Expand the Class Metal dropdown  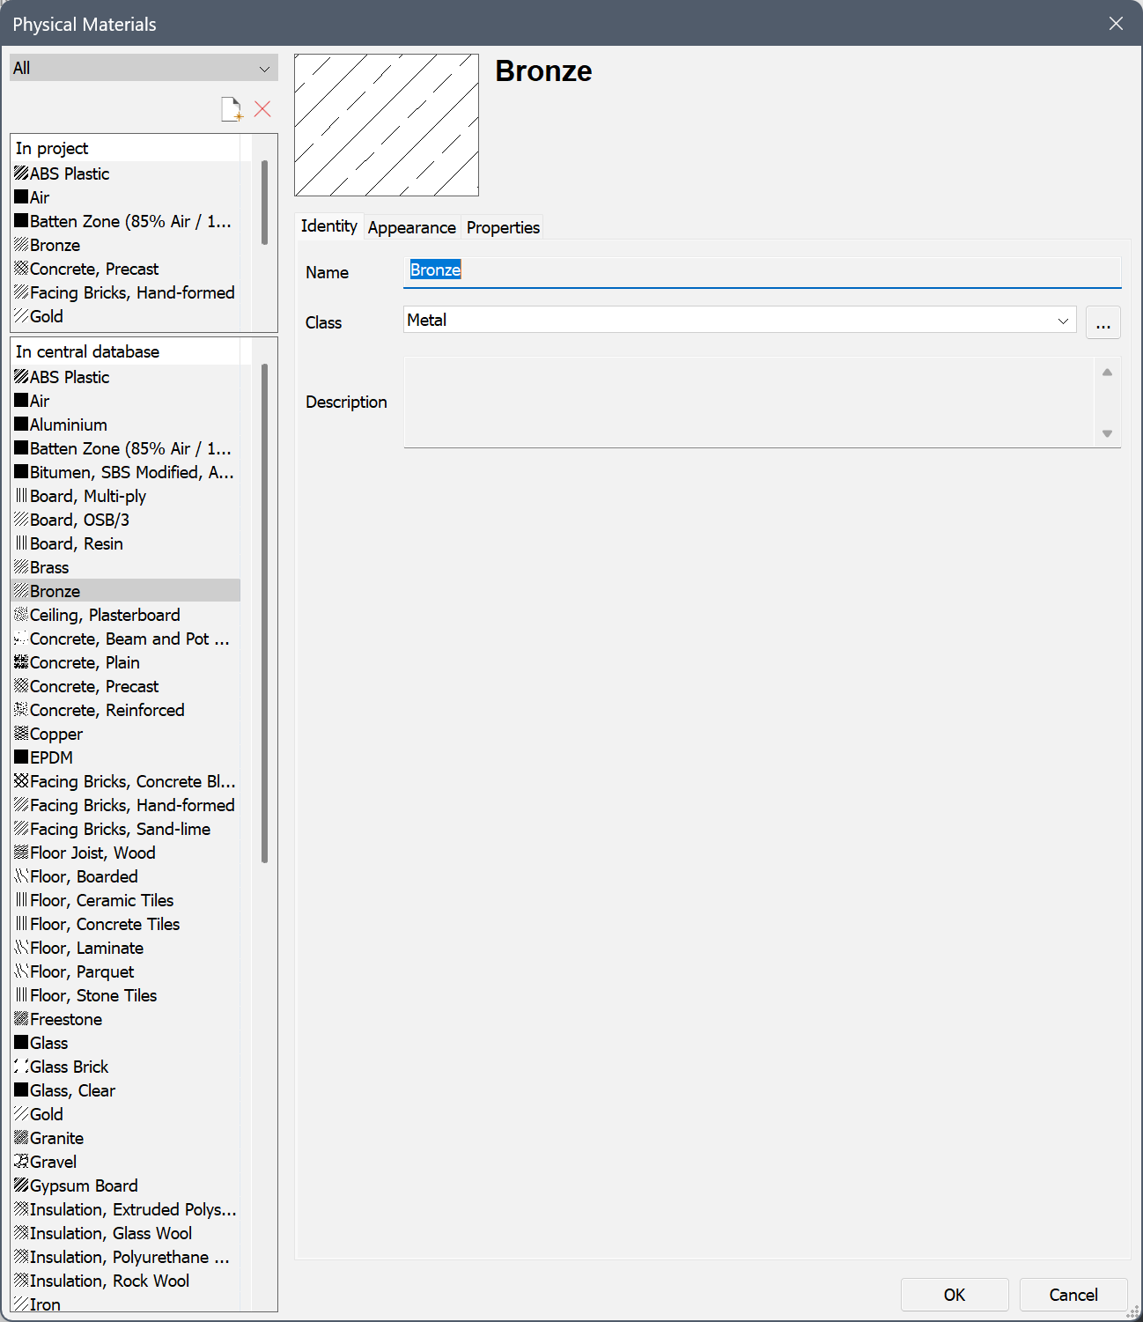click(1063, 321)
